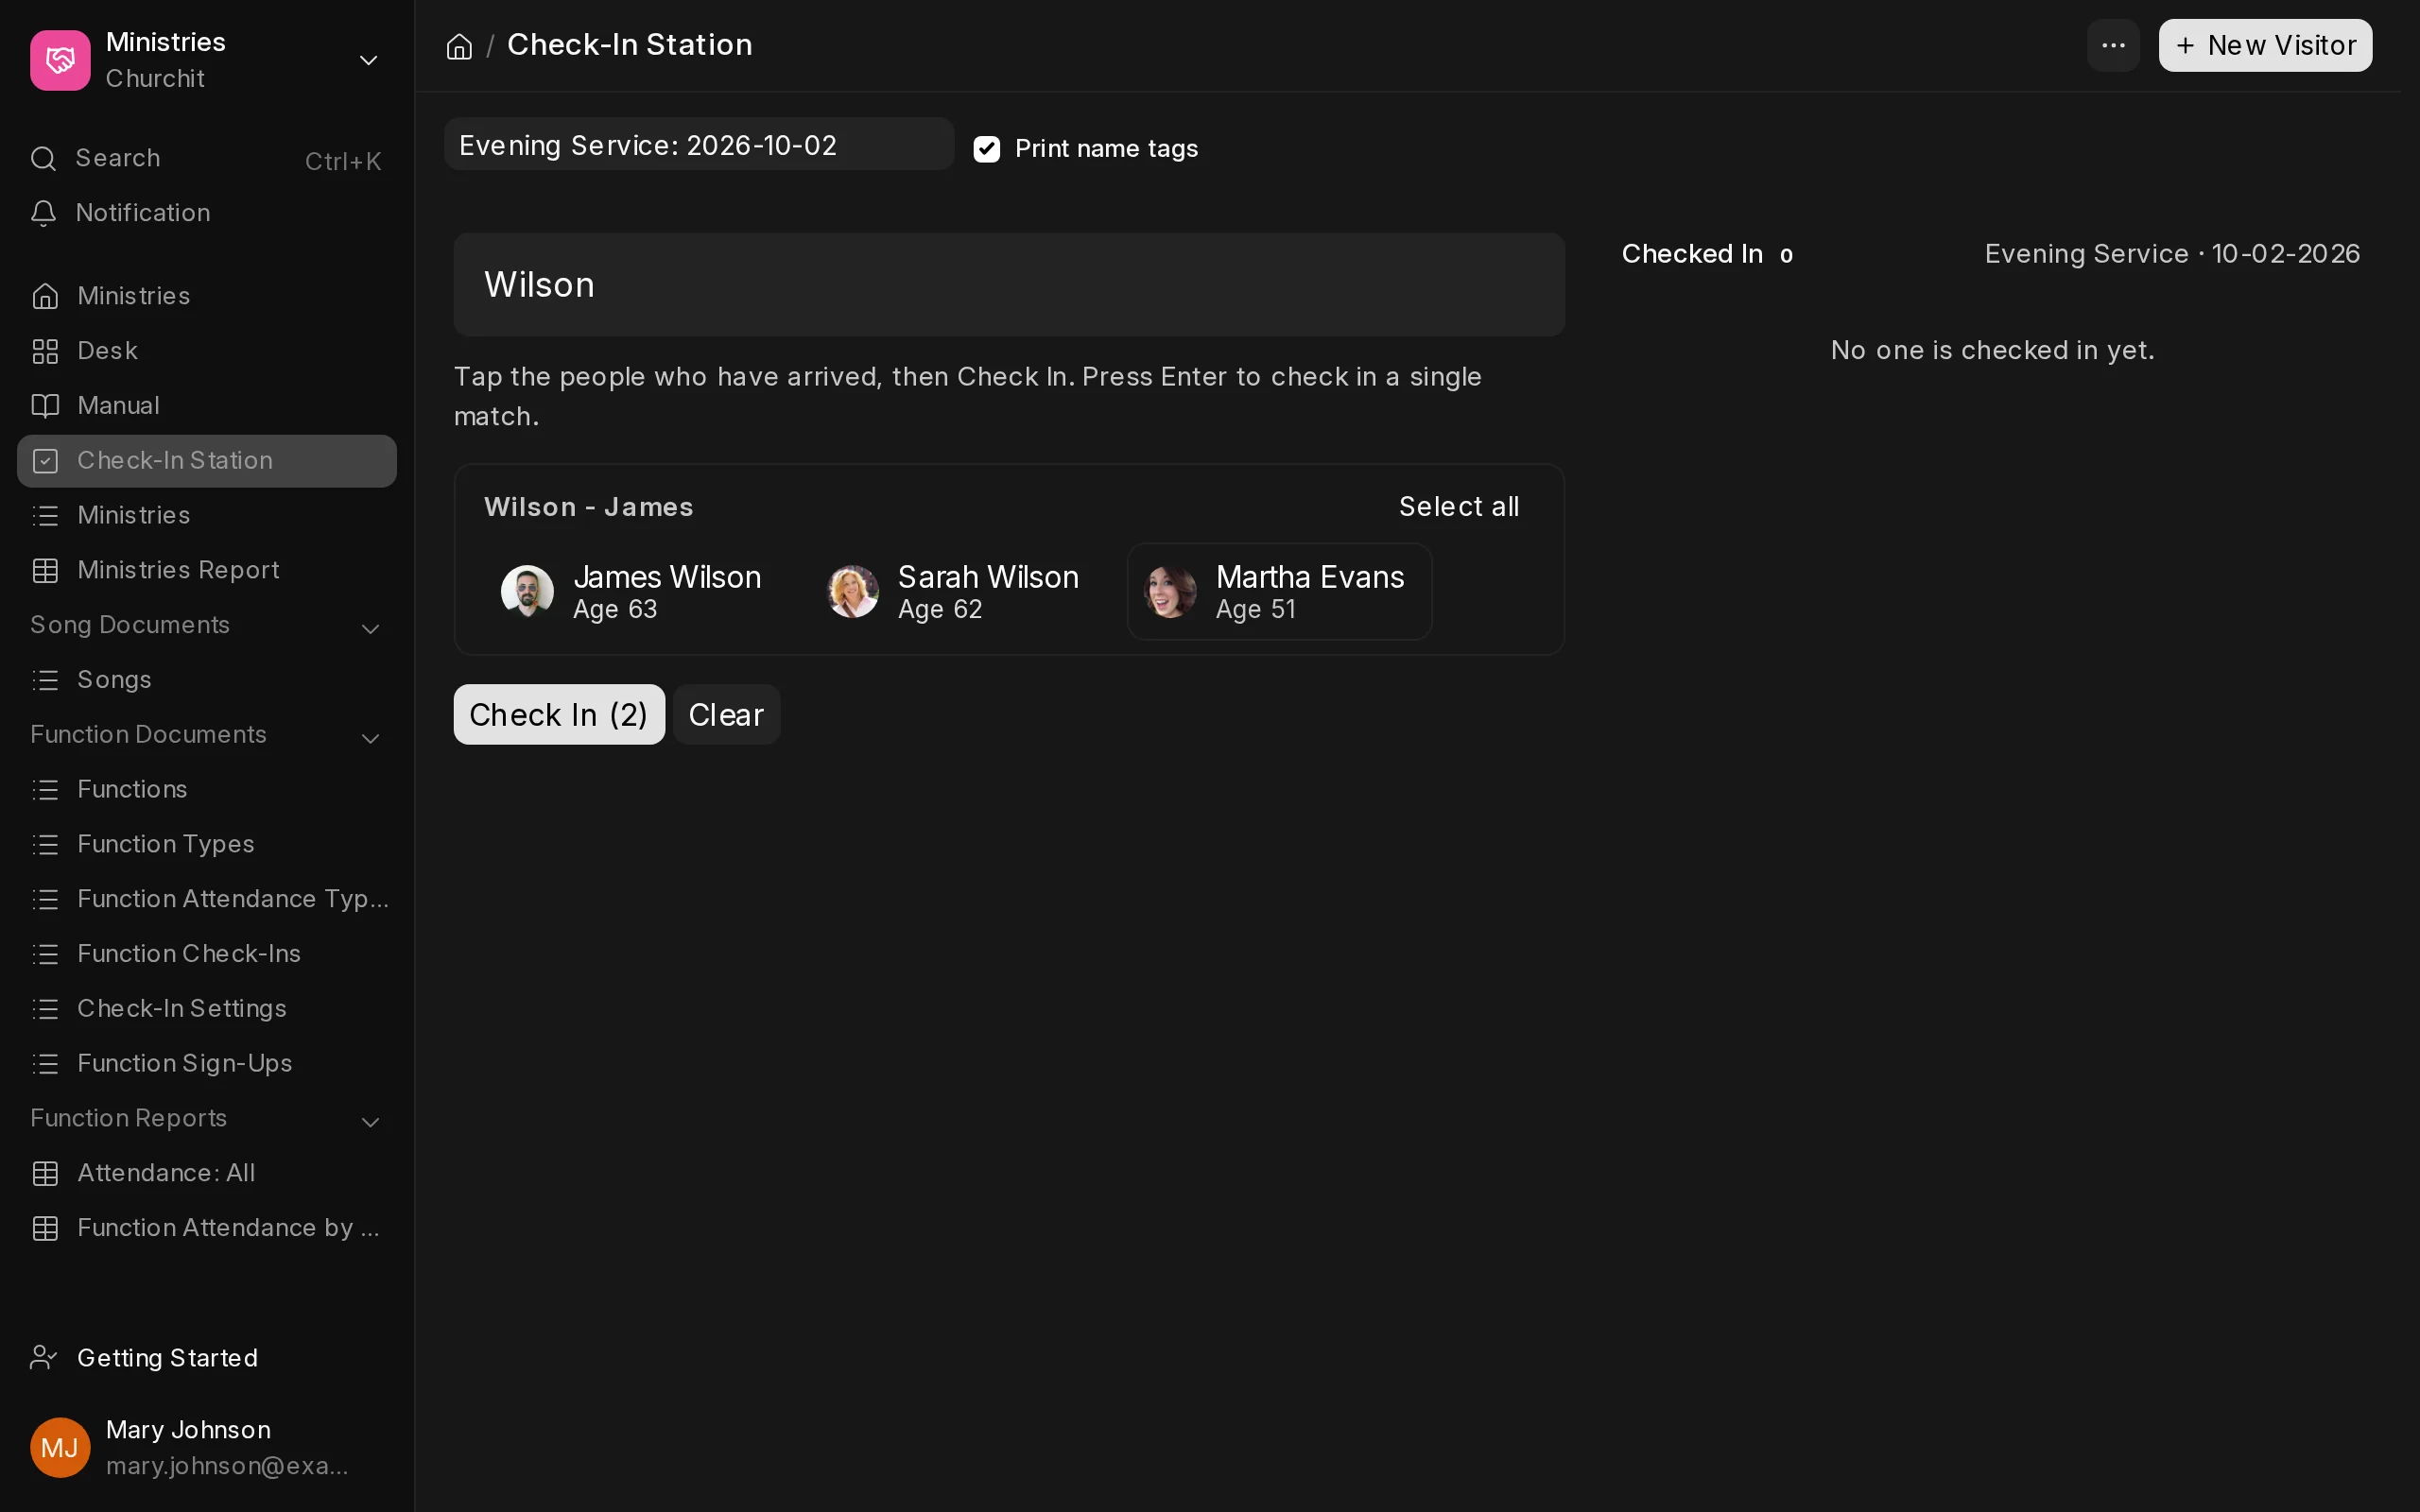
Task: Select Check-In Station in the sidebar
Action: click(x=207, y=461)
